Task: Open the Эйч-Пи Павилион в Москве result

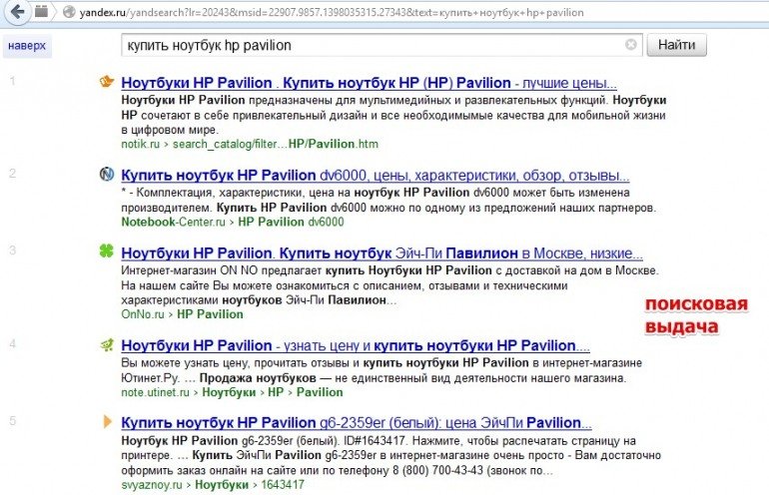Action: (381, 253)
